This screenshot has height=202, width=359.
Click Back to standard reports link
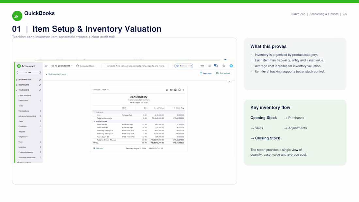tap(56, 74)
